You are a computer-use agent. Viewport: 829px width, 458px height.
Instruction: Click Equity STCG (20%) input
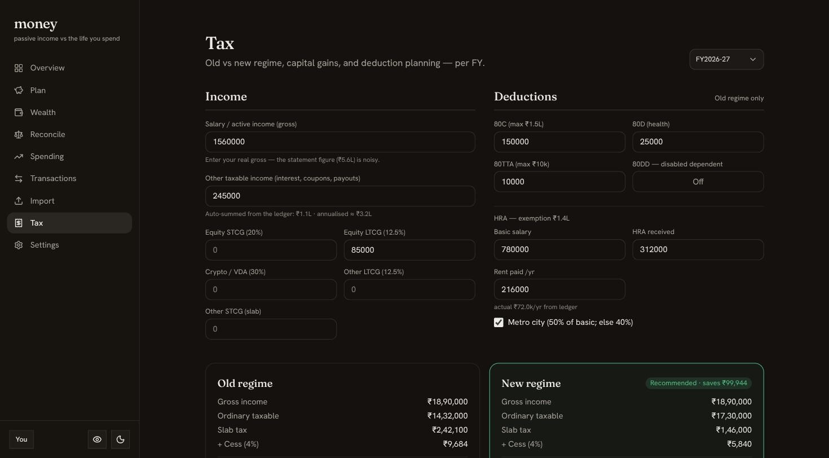click(x=271, y=250)
